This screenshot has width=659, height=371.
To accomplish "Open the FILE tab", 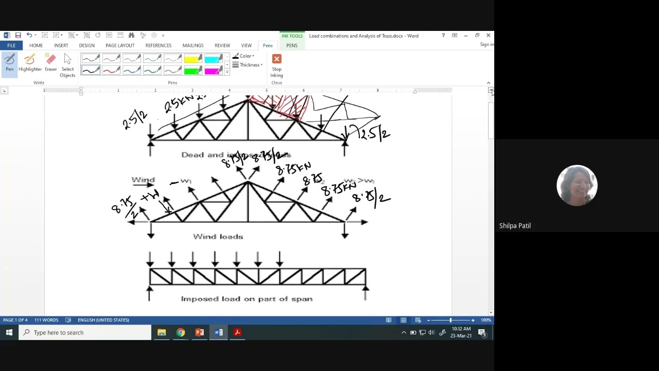I will pyautogui.click(x=11, y=45).
